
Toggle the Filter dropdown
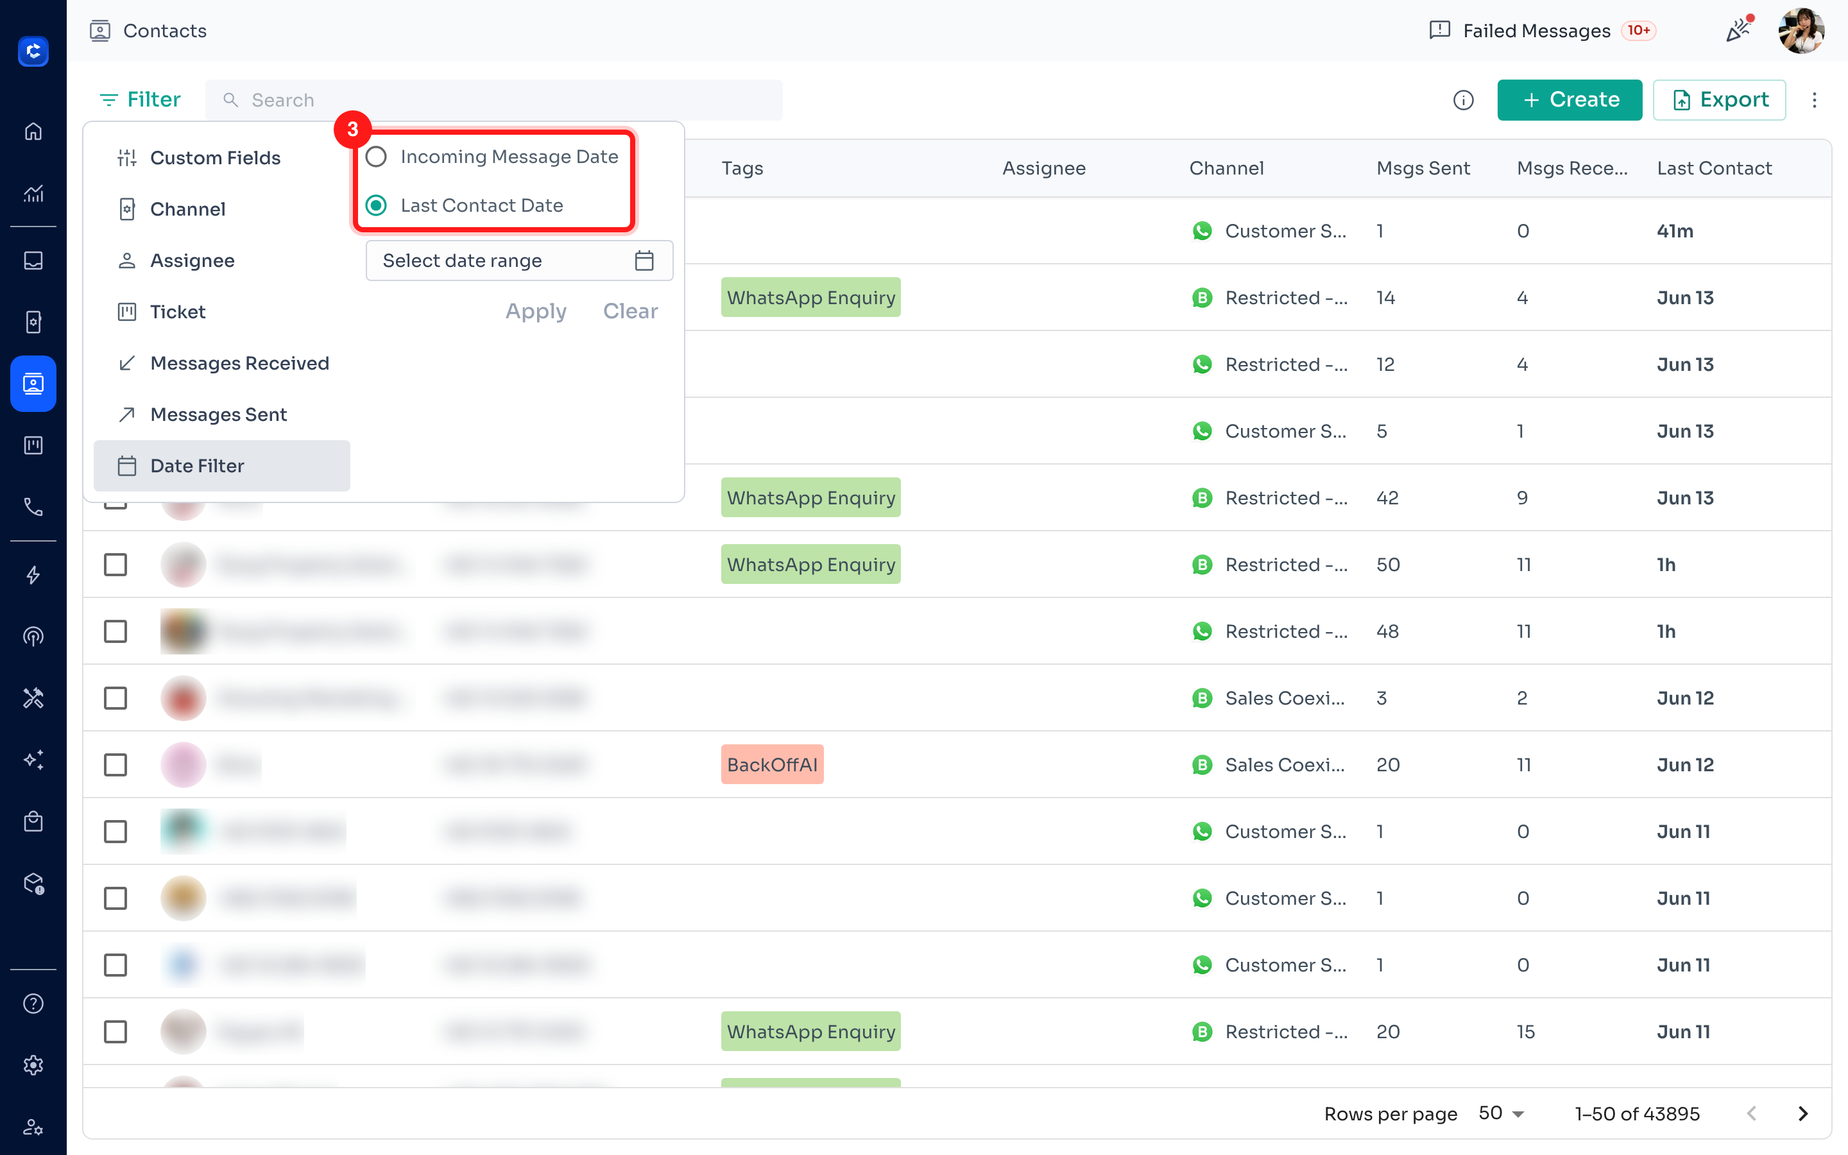pyautogui.click(x=140, y=99)
